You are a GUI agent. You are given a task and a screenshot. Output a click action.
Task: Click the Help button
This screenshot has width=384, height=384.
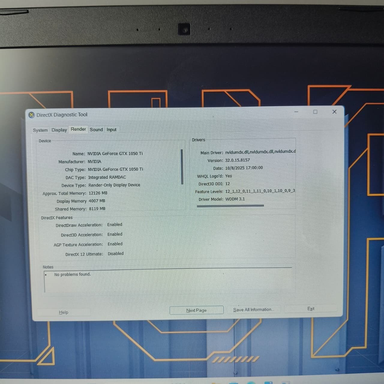point(64,312)
